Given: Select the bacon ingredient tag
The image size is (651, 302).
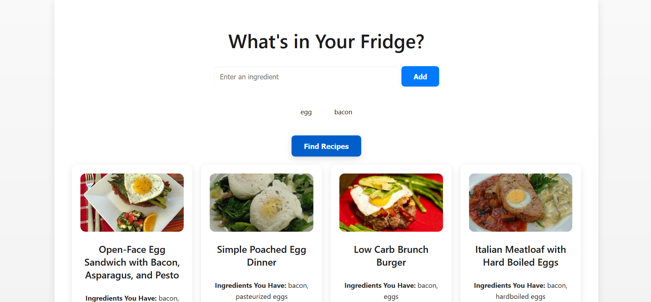Looking at the screenshot, I should [x=343, y=112].
